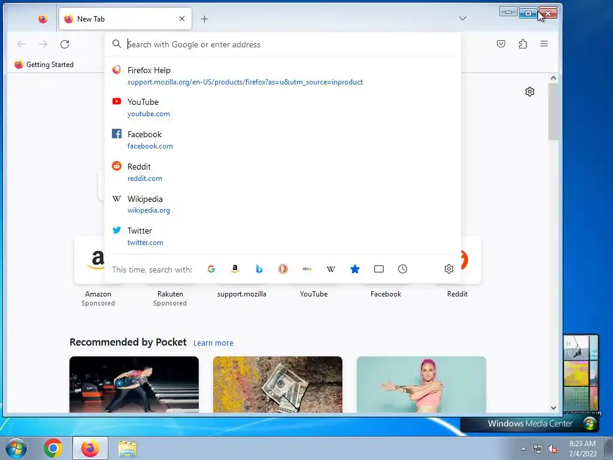
Task: Open the Windows Start menu
Action: 16,448
